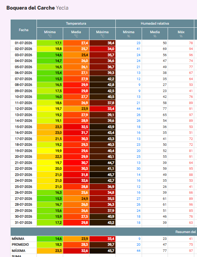This screenshot has width=197, height=257.
Task: Select the Humedad Máx % column header
Action: [181, 34]
